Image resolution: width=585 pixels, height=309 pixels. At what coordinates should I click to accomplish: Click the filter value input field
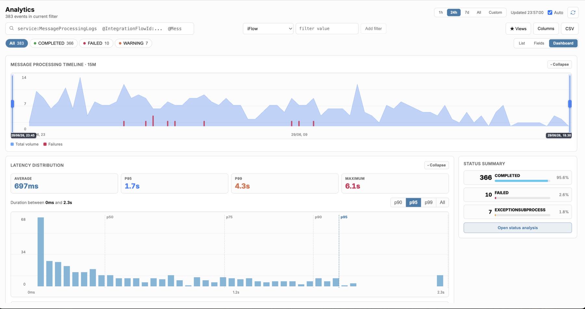(327, 29)
